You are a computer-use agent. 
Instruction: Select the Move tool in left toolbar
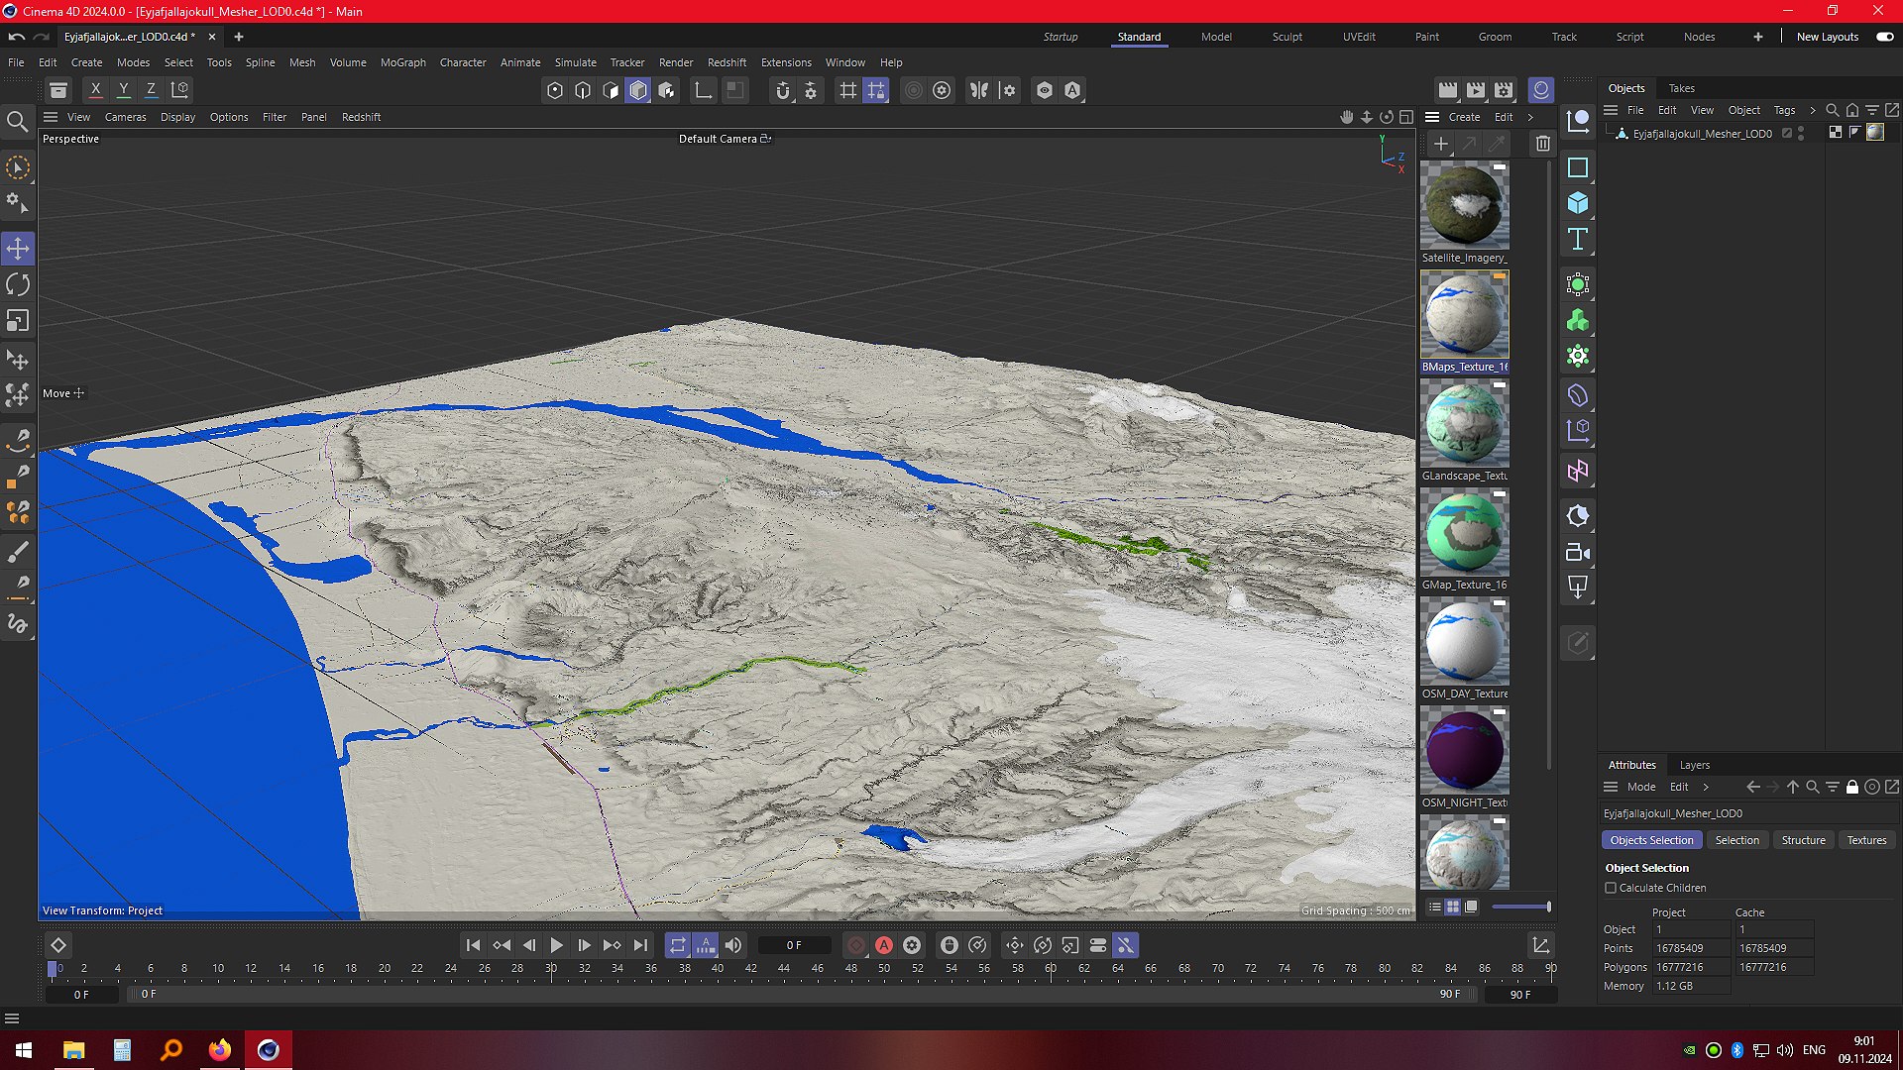[x=18, y=248]
